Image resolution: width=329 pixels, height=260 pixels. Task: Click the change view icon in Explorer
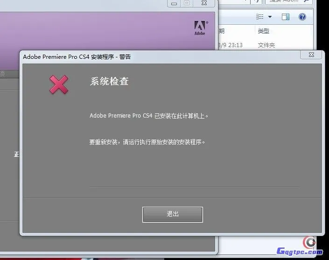click(260, 17)
